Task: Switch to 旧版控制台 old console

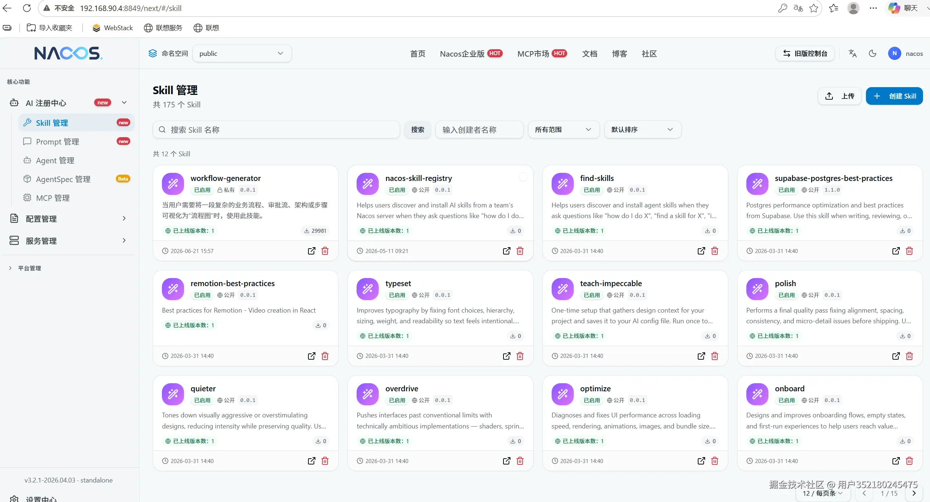Action: point(805,54)
